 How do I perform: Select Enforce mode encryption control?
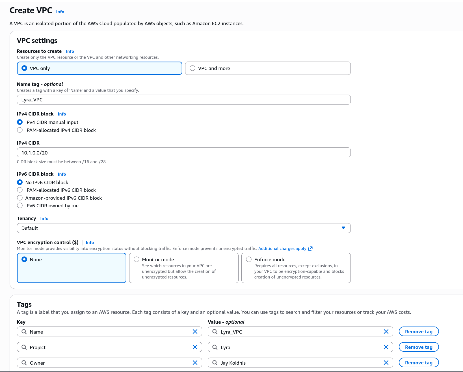point(249,260)
